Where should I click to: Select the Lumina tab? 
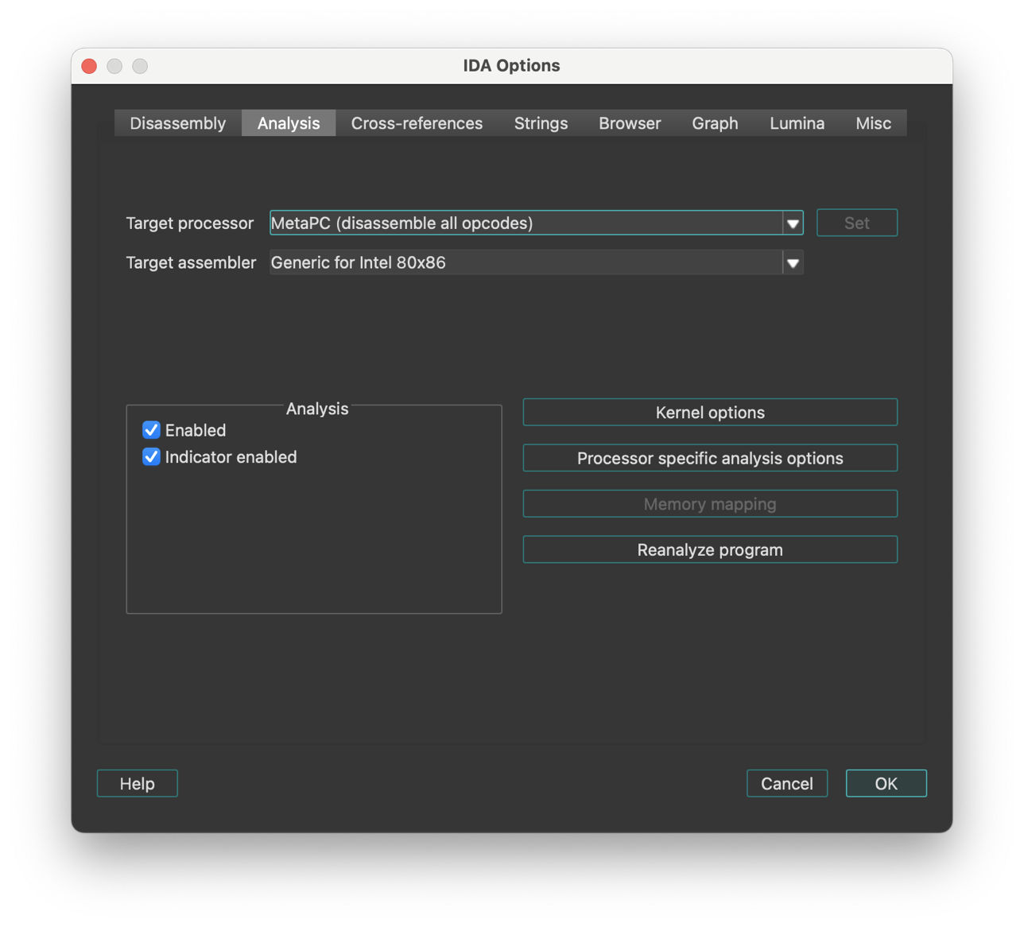tap(797, 123)
